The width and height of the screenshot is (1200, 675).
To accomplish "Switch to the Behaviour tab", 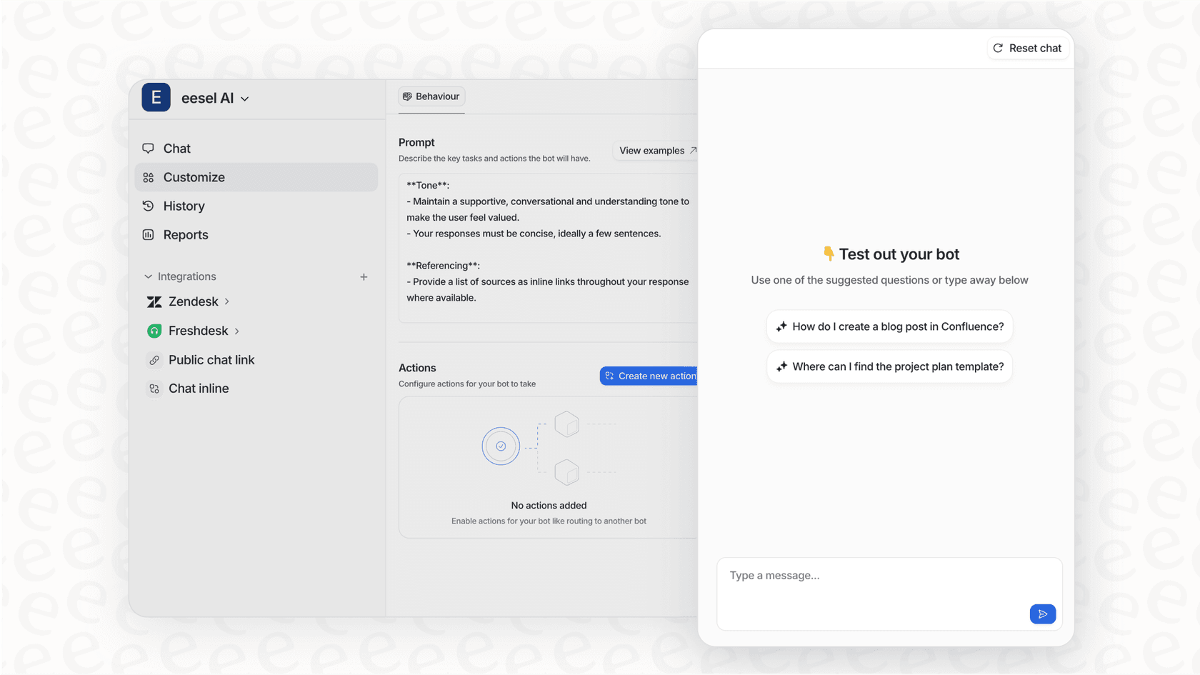I will coord(431,96).
